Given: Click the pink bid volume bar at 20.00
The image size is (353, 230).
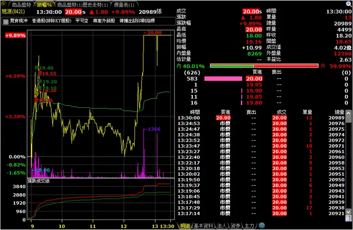Looking at the screenshot, I should (223, 79).
